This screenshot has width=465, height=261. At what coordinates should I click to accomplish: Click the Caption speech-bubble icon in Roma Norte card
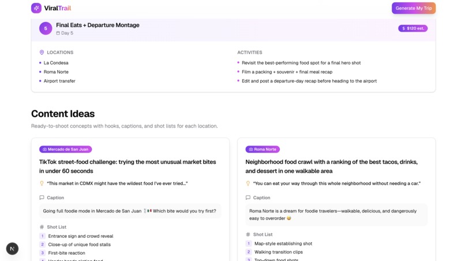(x=248, y=197)
